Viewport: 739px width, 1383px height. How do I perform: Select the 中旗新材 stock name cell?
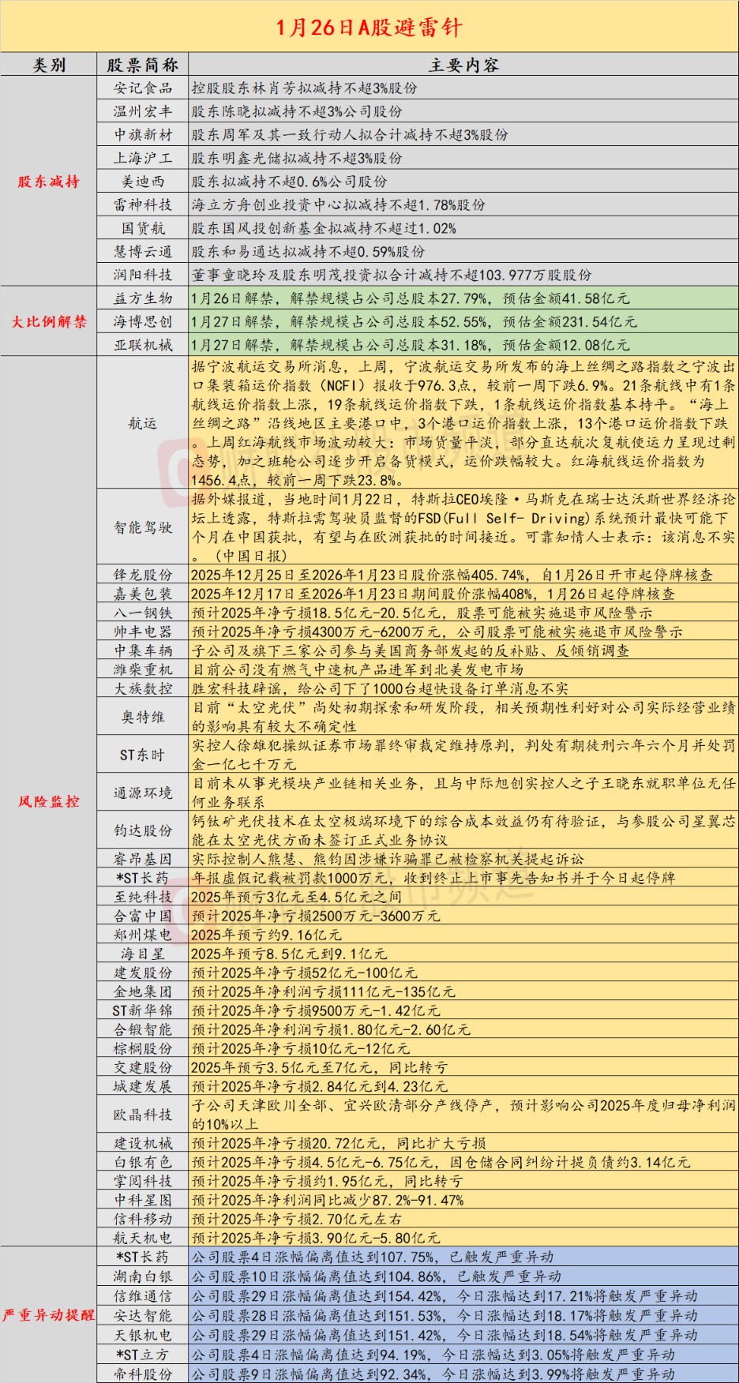142,135
